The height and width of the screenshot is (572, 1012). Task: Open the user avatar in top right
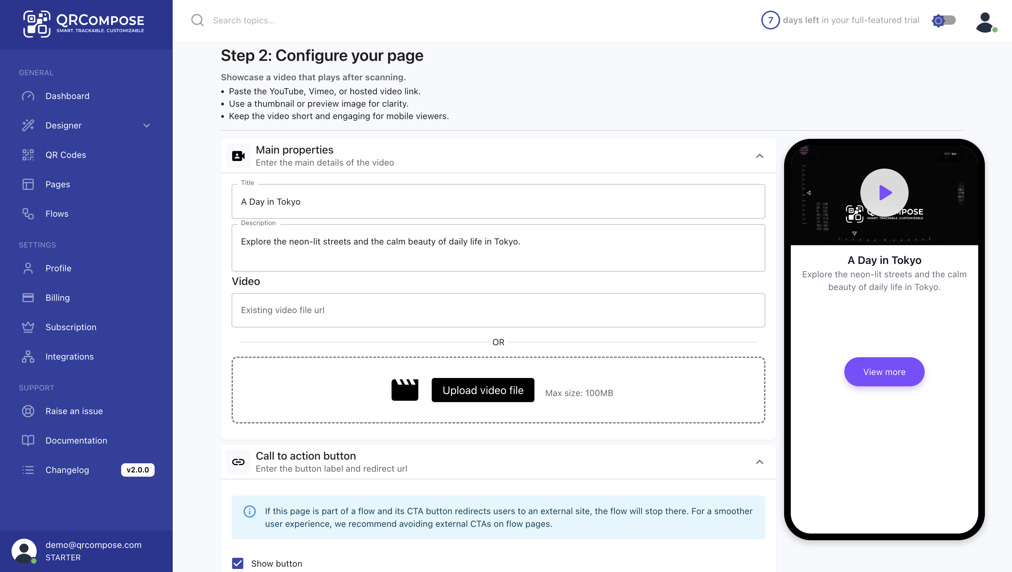pyautogui.click(x=985, y=22)
